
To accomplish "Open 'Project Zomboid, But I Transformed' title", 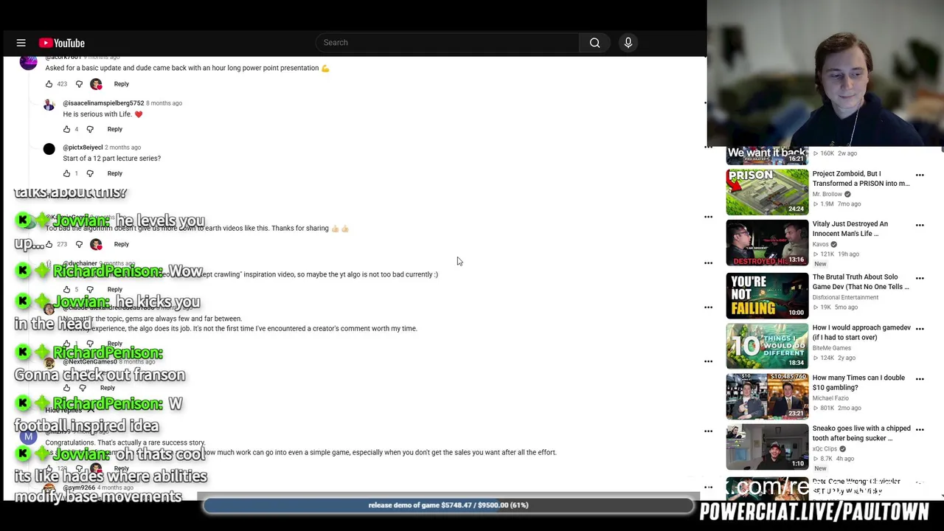I will click(x=861, y=178).
